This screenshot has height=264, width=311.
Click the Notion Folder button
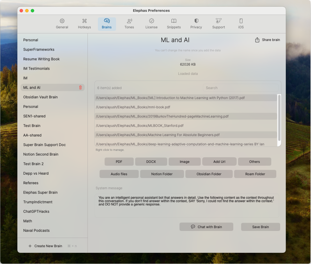point(162,174)
